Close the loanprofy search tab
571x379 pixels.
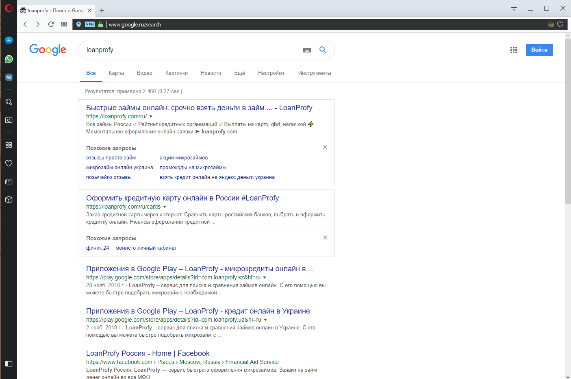click(x=90, y=11)
